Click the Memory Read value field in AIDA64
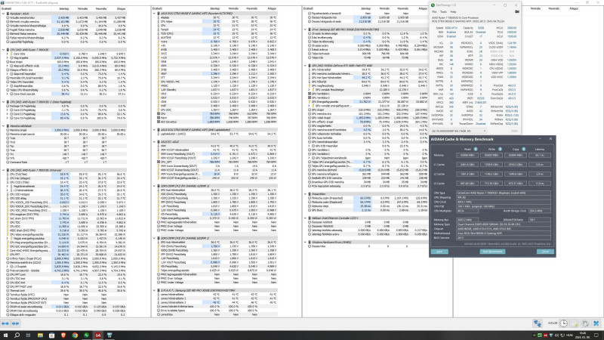This screenshot has height=340, width=604. click(x=467, y=156)
